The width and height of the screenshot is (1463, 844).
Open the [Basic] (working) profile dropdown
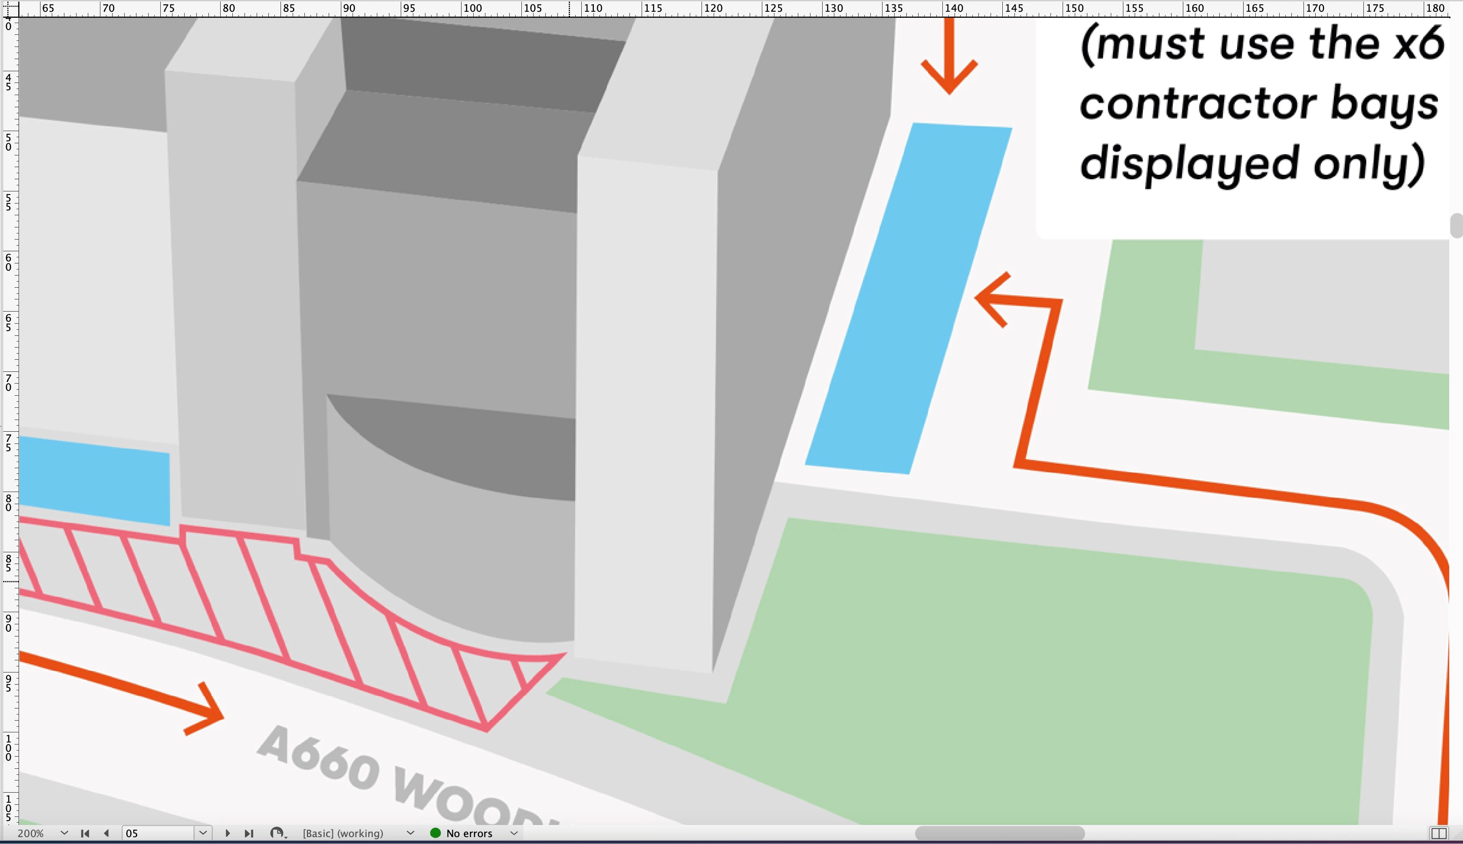click(410, 833)
